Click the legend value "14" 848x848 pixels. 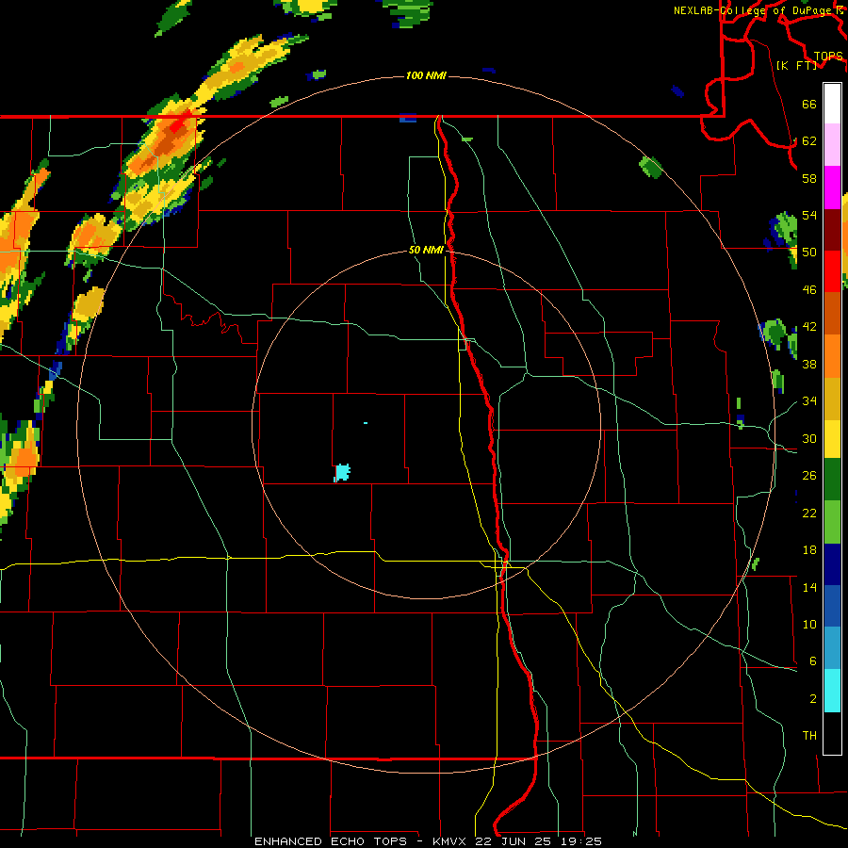tap(809, 587)
